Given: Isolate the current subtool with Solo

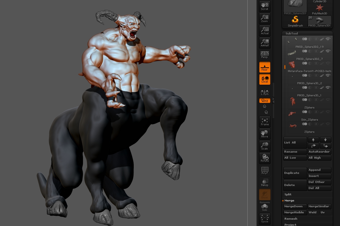Looking at the screenshot, I should click(265, 208).
